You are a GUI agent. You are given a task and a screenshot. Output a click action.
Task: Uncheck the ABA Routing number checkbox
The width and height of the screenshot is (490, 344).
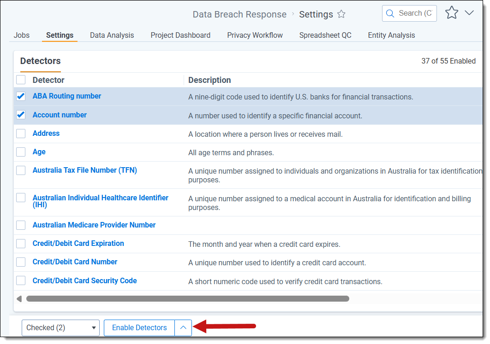pos(21,96)
